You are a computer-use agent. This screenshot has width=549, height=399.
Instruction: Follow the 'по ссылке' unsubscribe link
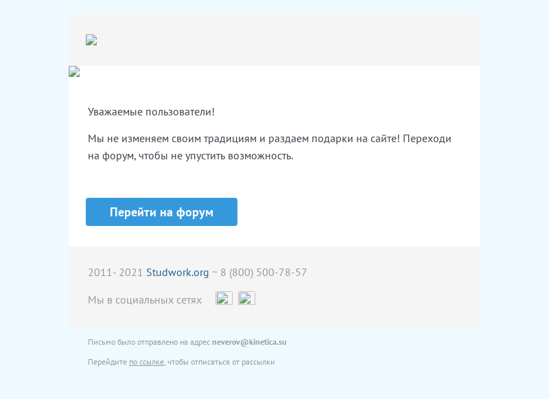tap(146, 362)
